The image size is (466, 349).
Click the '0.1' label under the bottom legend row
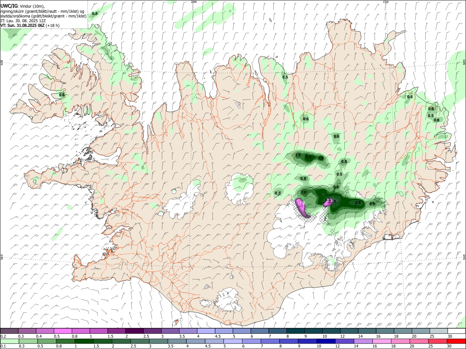click(3, 346)
